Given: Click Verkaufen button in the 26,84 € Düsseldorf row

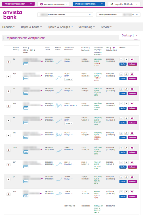Looking at the screenshot, I should (x=132, y=167).
